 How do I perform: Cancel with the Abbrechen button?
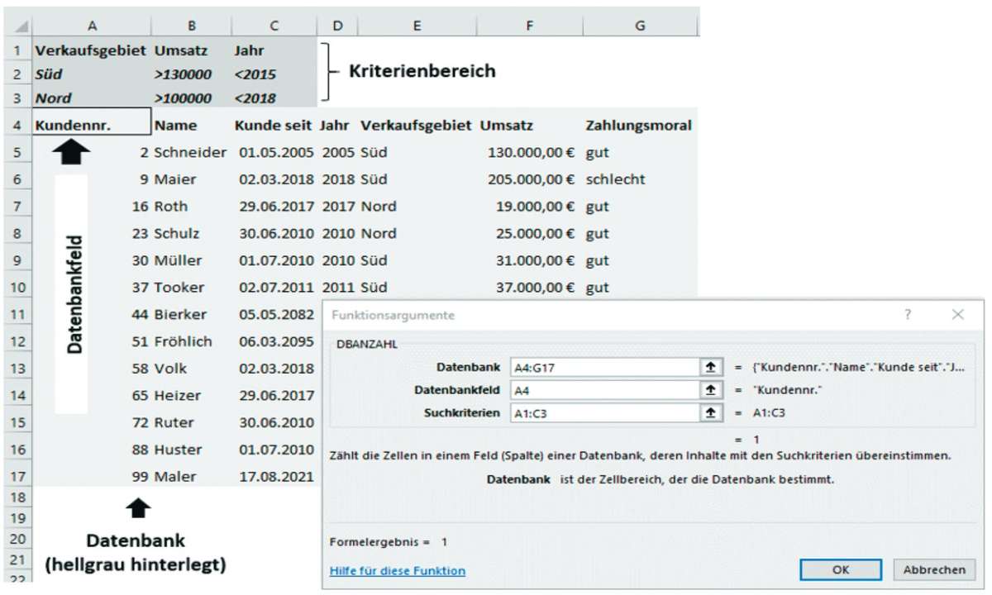click(x=934, y=569)
